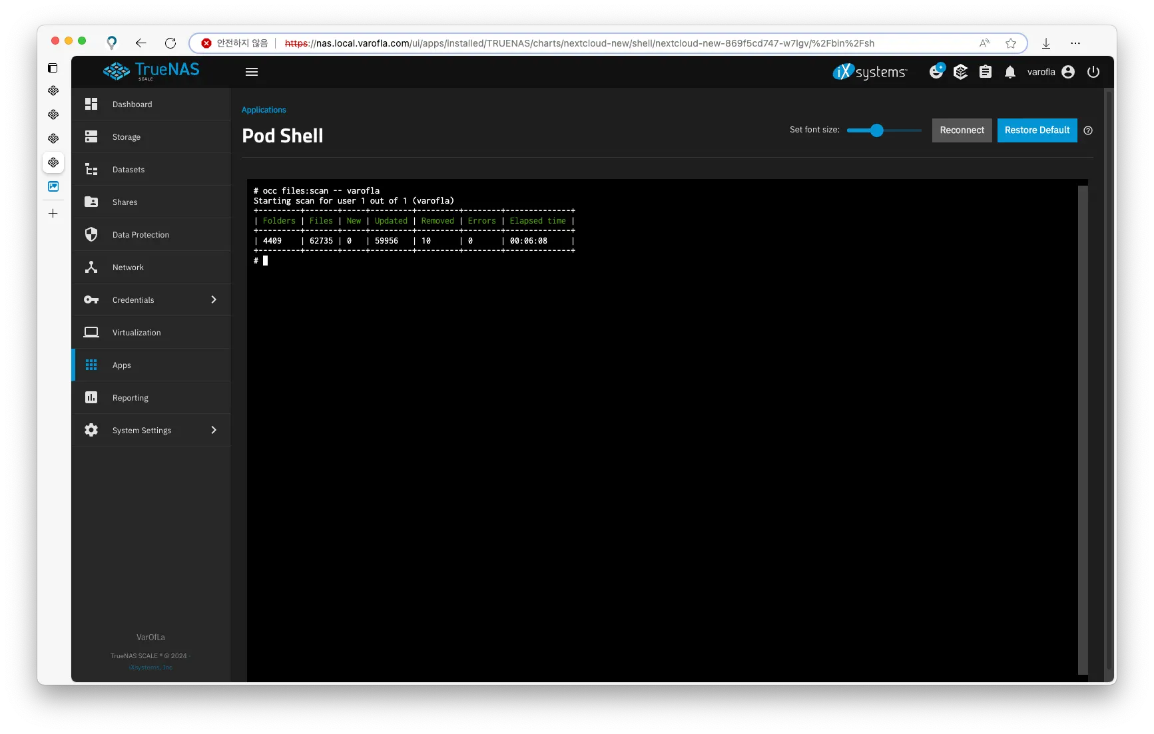Click the read aloud icon in address bar
The width and height of the screenshot is (1154, 734).
984,43
